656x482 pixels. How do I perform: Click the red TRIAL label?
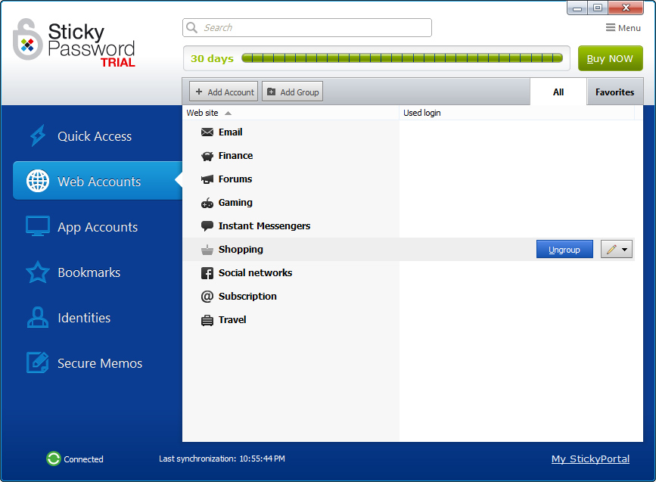pos(117,62)
